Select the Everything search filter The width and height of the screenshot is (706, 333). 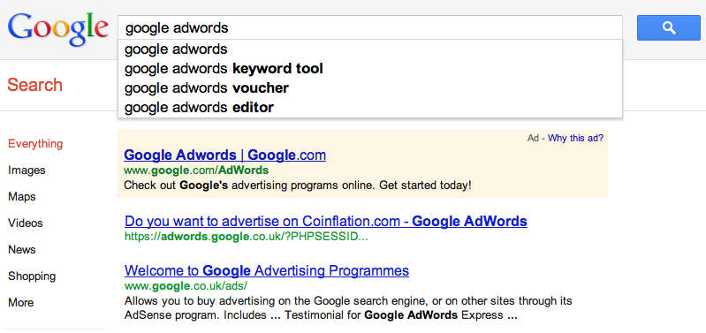pyautogui.click(x=35, y=144)
